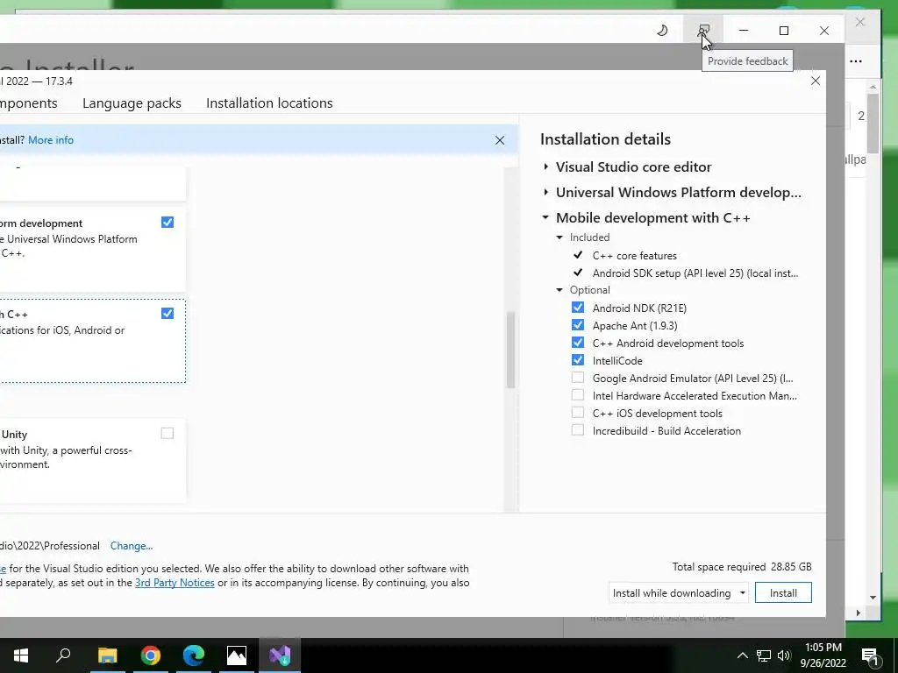The width and height of the screenshot is (898, 673).
Task: Select C++ core features item
Action: (x=635, y=256)
